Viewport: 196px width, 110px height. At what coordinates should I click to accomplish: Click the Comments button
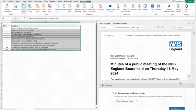point(178,1)
